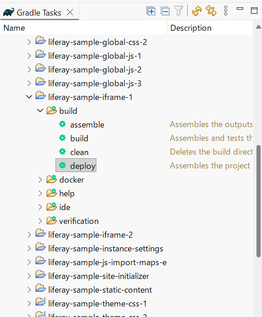Collapse the build task group
This screenshot has height=317, width=262.
pos(40,111)
